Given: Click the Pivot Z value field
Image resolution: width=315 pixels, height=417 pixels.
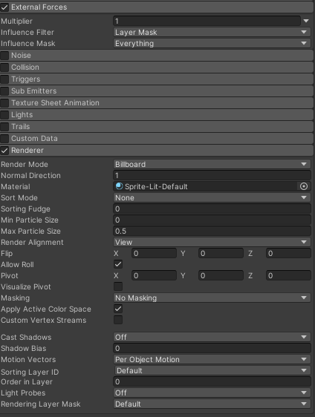Looking at the screenshot, I should point(288,275).
